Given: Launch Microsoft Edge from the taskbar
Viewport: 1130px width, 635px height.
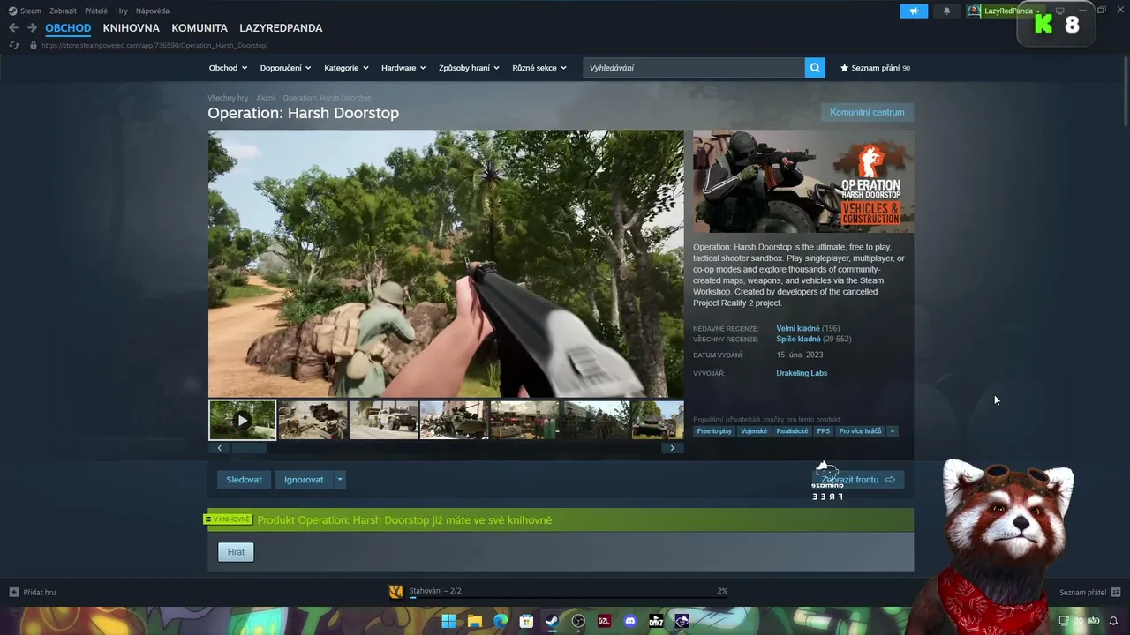Looking at the screenshot, I should coord(501,621).
